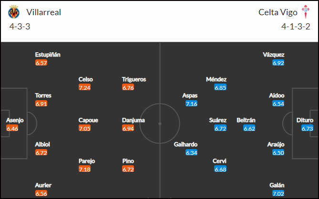Open the Celta Vigo team name link

coord(278,12)
